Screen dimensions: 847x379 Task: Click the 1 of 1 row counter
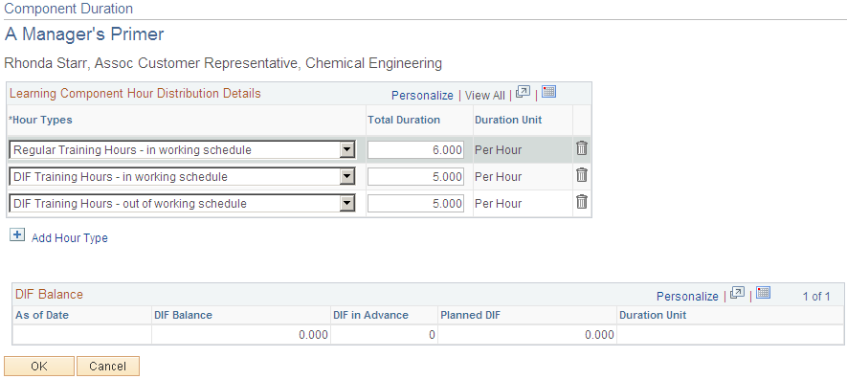(816, 297)
